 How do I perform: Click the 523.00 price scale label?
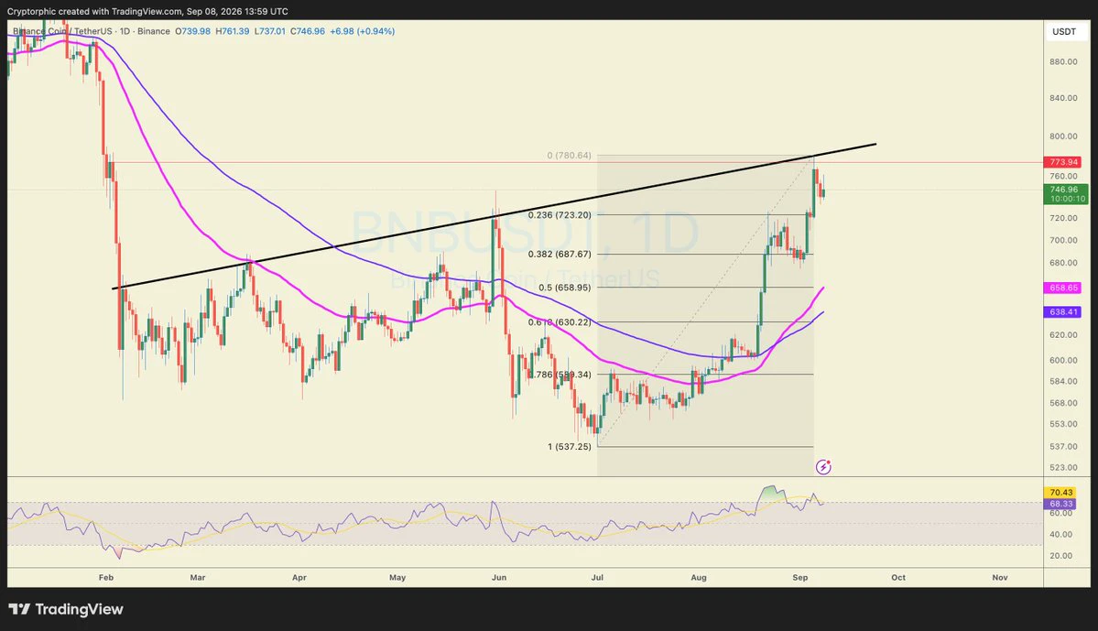tap(1063, 467)
